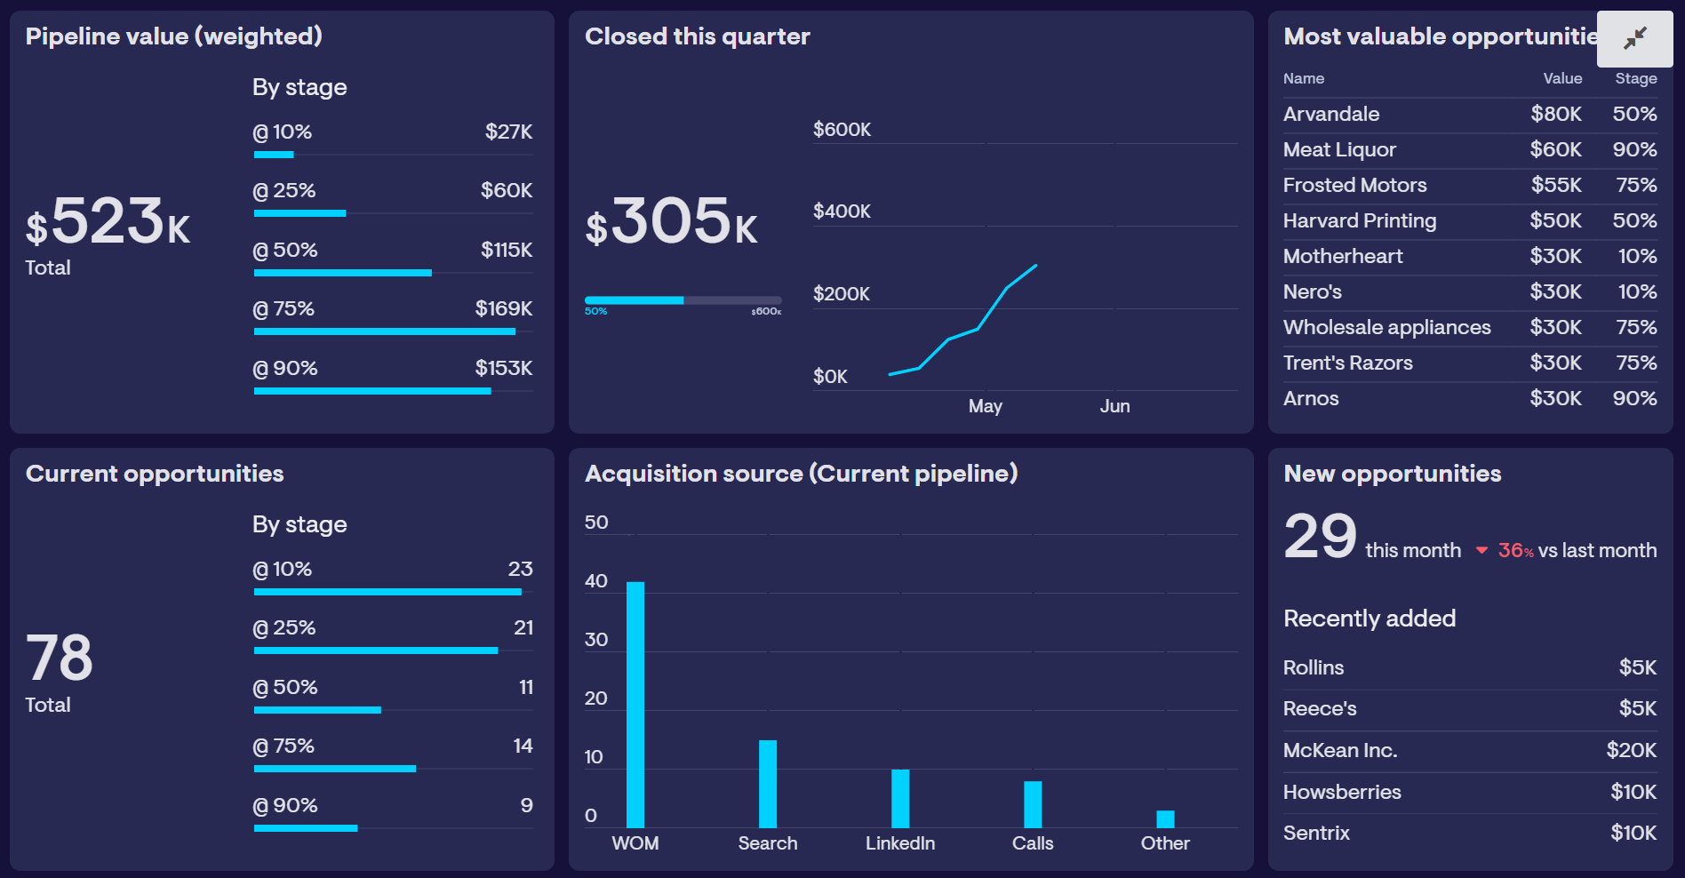Viewport: 1685px width, 878px height.
Task: Click the Pipeline value (weighted) panel title
Action: click(174, 36)
